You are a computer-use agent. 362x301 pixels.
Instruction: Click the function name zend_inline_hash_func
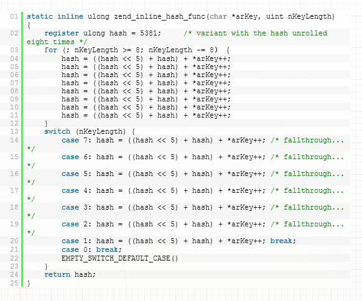click(x=159, y=17)
